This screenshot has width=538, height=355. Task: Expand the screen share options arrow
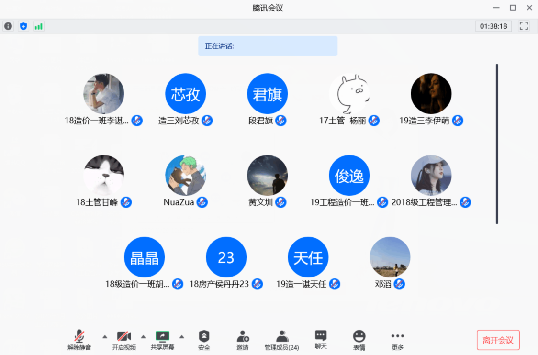pyautogui.click(x=181, y=337)
